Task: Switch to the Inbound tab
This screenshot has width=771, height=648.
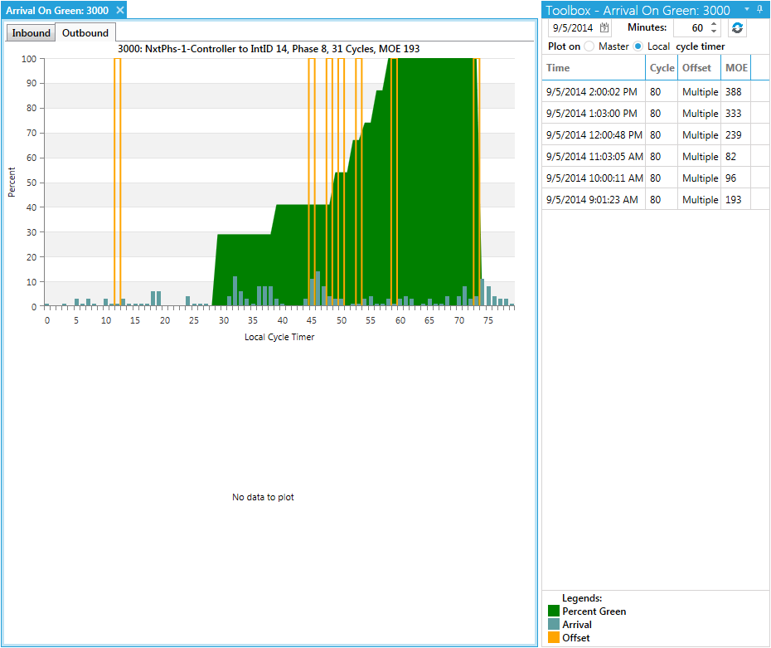Action: (32, 33)
